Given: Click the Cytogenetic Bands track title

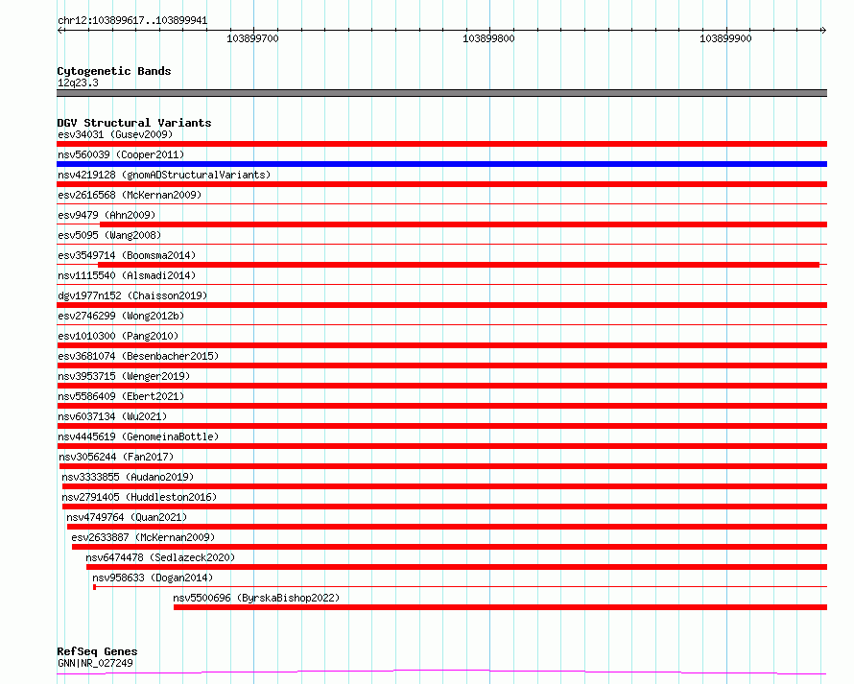Looking at the screenshot, I should click(x=114, y=71).
